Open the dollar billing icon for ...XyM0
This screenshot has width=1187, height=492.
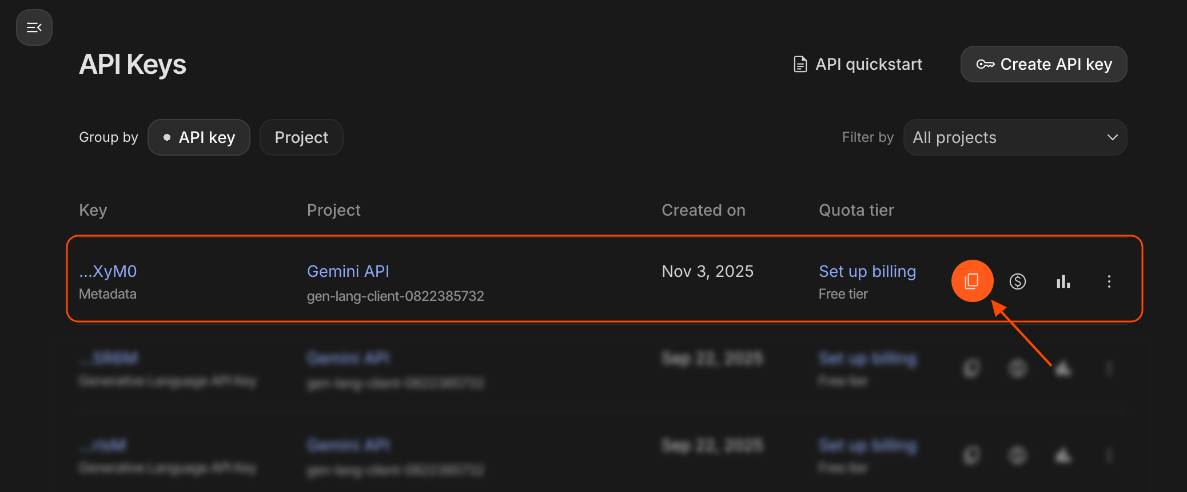tap(1018, 281)
